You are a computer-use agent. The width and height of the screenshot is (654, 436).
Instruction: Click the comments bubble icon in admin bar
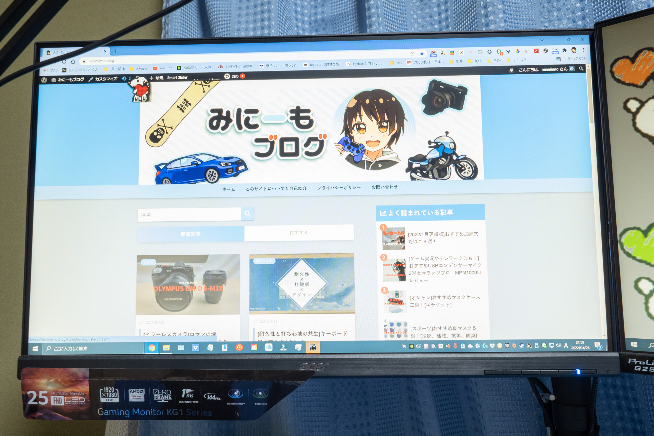click(511, 70)
